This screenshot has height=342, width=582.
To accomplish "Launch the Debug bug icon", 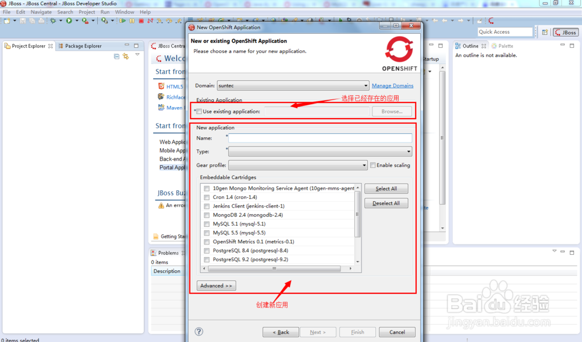I will point(53,21).
